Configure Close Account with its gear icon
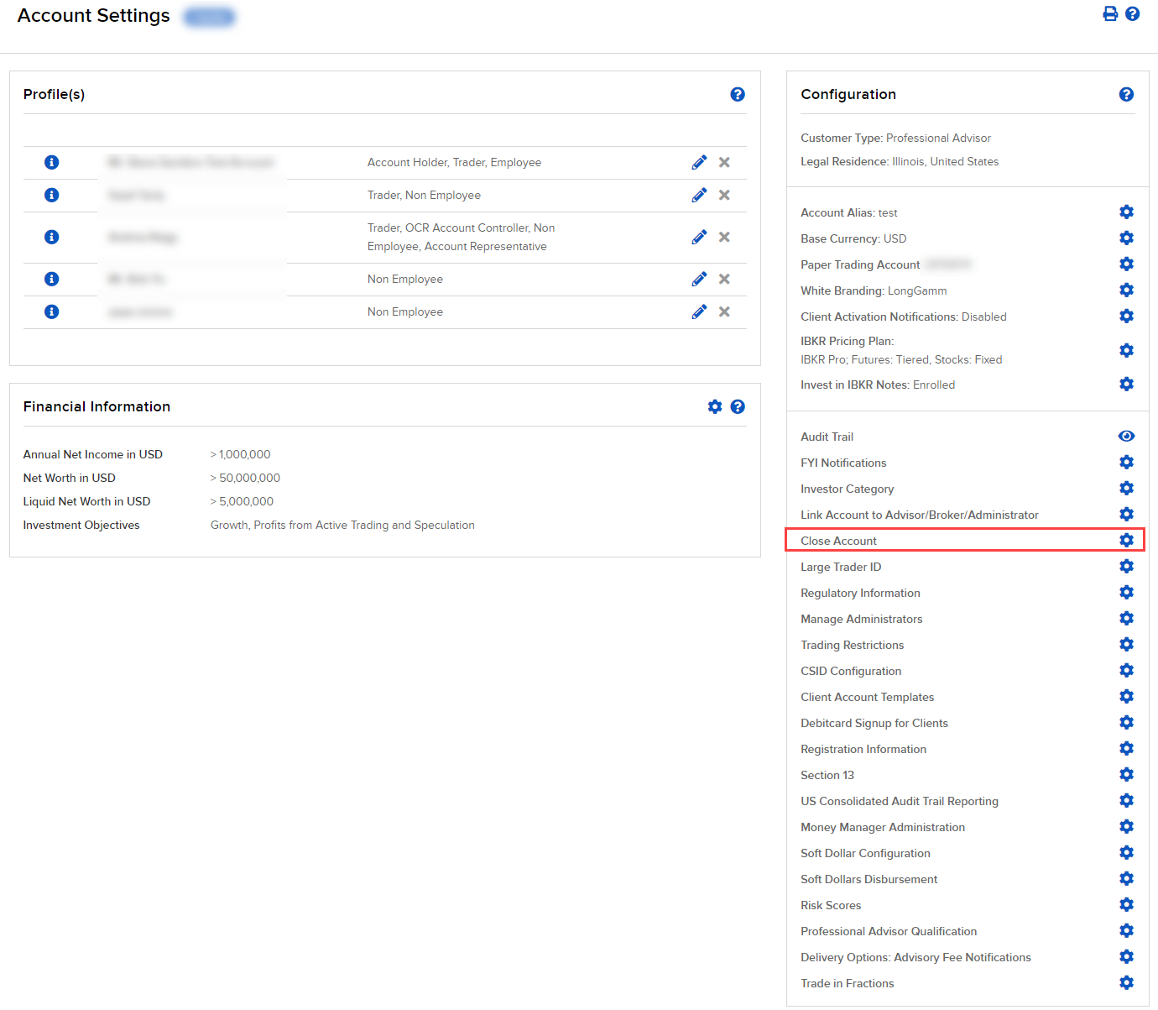The width and height of the screenshot is (1158, 1010). [x=1126, y=540]
